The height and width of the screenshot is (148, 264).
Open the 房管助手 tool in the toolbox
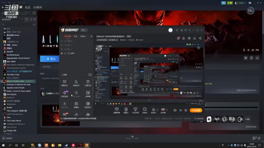point(76,83)
